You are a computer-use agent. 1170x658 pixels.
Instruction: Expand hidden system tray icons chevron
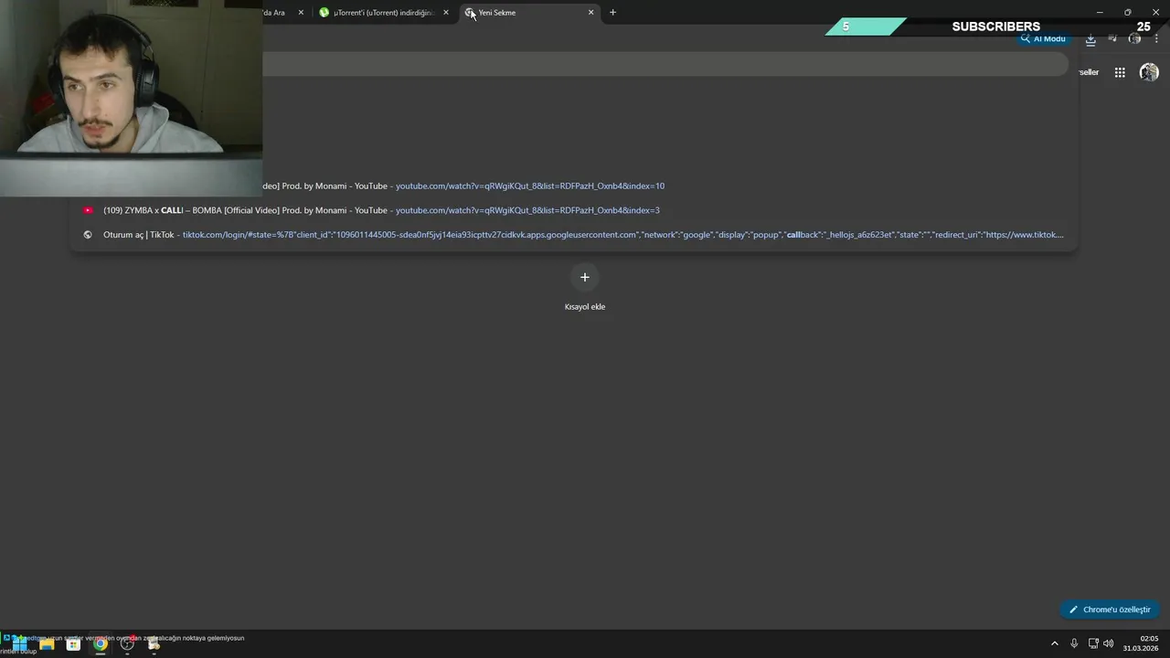click(1054, 644)
